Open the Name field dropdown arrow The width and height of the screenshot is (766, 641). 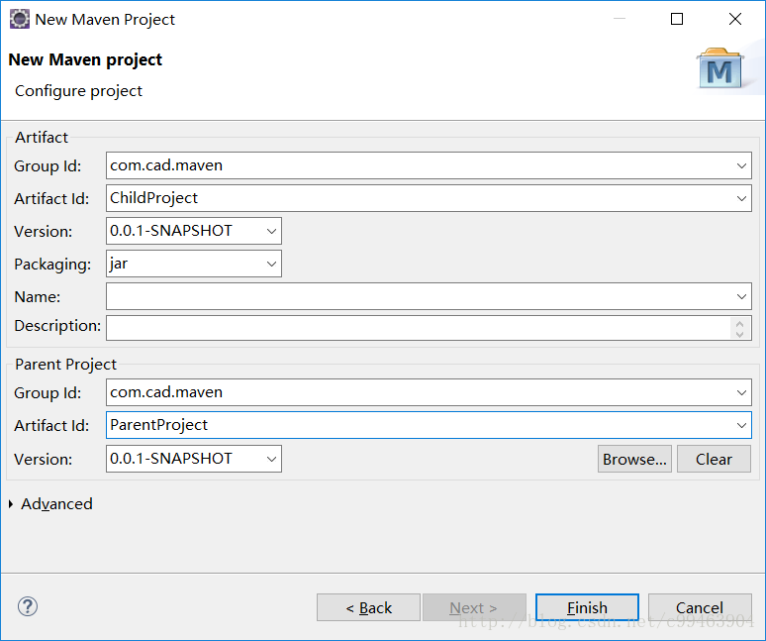741,296
